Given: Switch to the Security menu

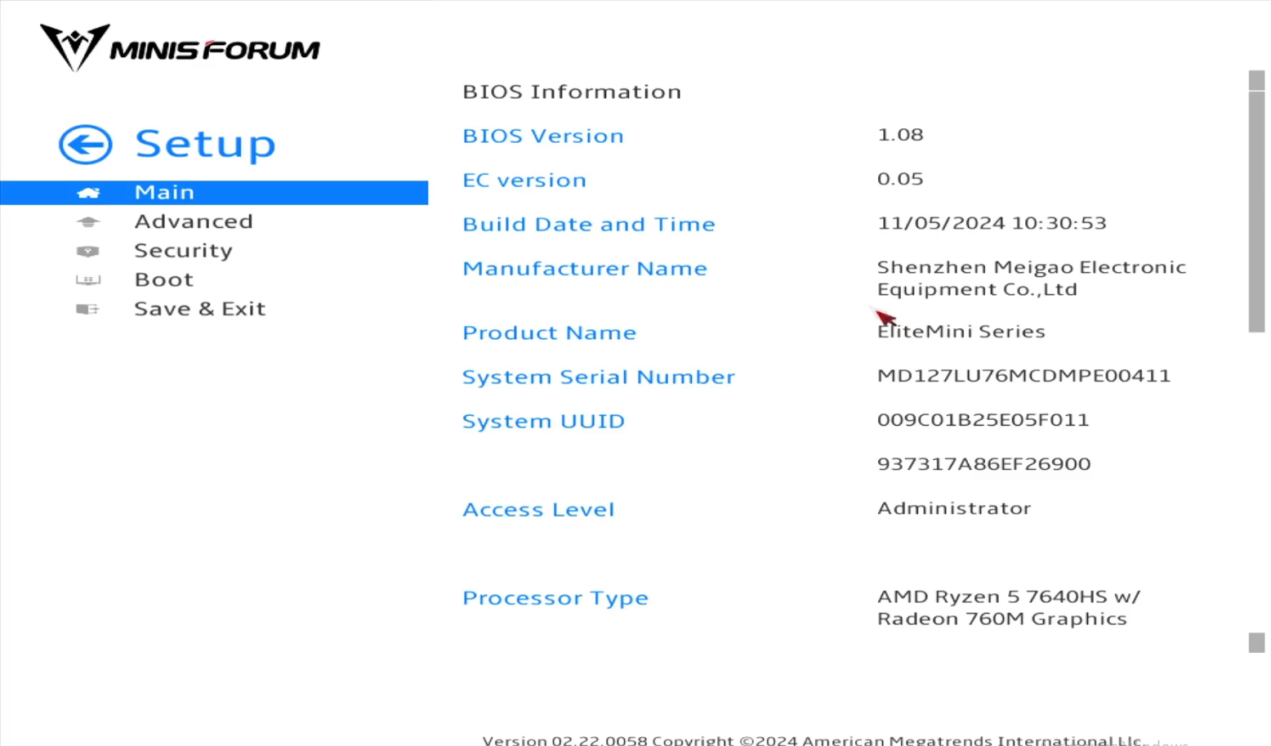Looking at the screenshot, I should tap(183, 251).
